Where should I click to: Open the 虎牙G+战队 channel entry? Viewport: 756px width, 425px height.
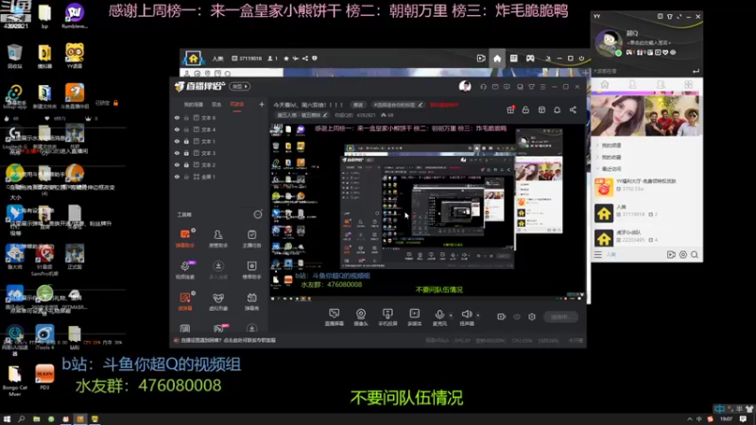(x=646, y=237)
